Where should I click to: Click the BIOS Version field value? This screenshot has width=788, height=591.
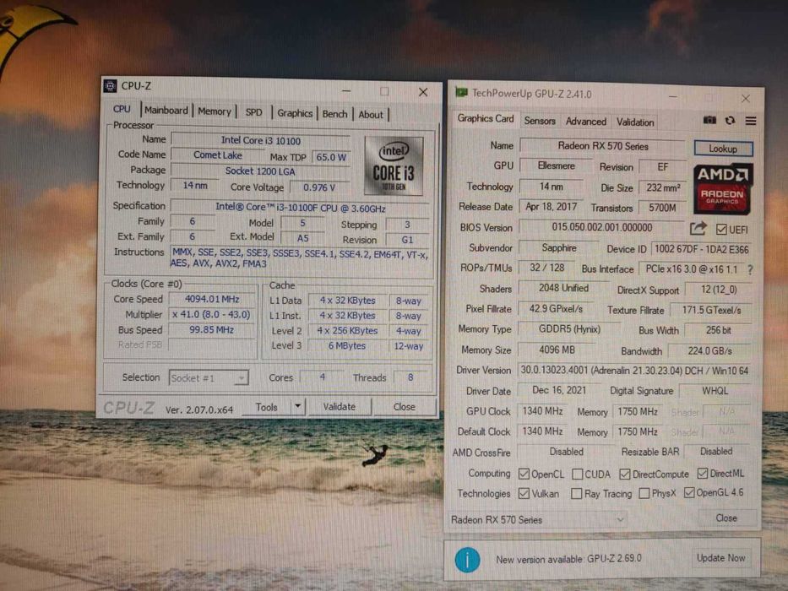click(x=601, y=227)
